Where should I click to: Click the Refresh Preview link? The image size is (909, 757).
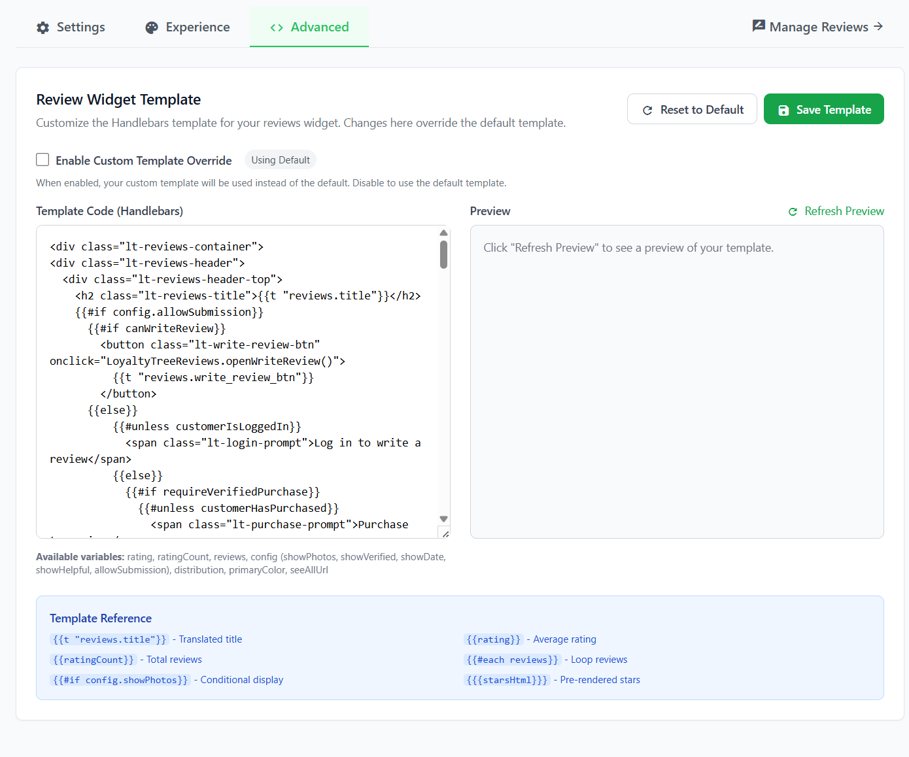[844, 211]
